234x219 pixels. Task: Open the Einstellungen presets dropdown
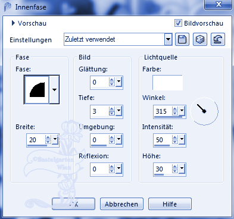coord(168,39)
